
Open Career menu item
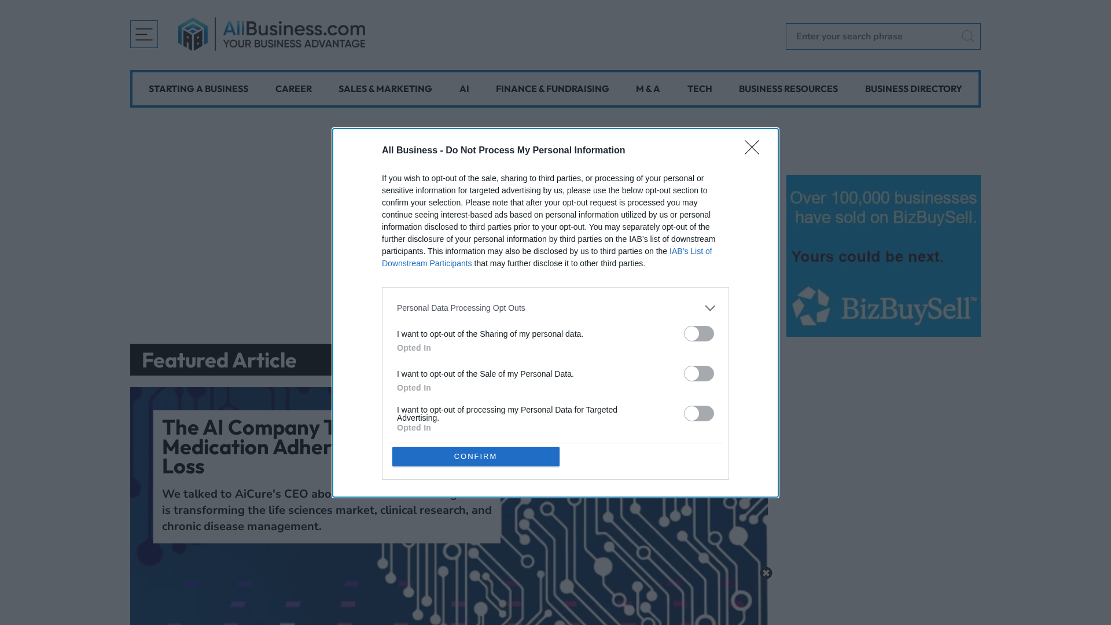(x=293, y=89)
